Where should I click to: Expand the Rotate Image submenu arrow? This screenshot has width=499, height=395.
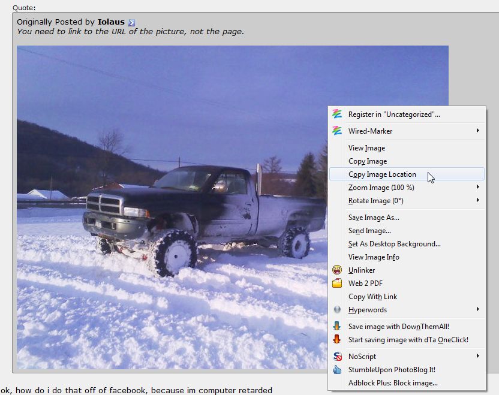click(477, 200)
